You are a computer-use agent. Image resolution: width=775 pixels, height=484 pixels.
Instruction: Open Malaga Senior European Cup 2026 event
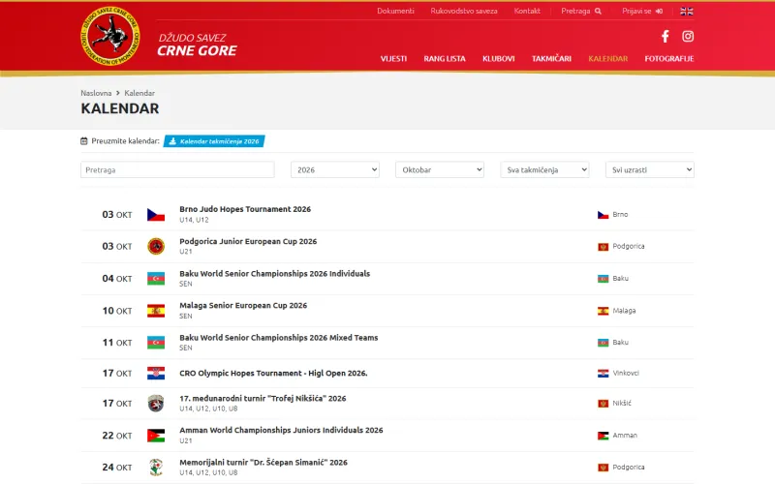pos(243,306)
